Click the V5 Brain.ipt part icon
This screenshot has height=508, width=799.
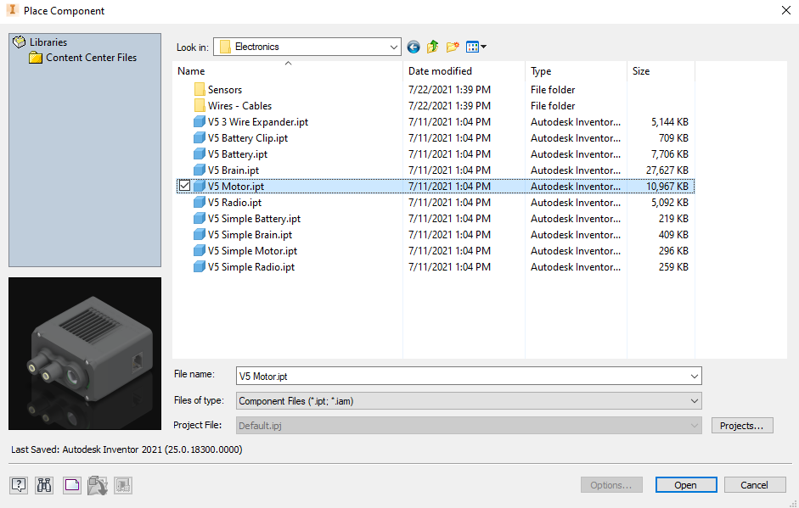click(200, 170)
